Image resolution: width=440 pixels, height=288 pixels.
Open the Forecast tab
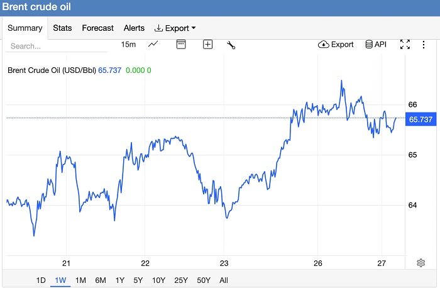pyautogui.click(x=97, y=28)
